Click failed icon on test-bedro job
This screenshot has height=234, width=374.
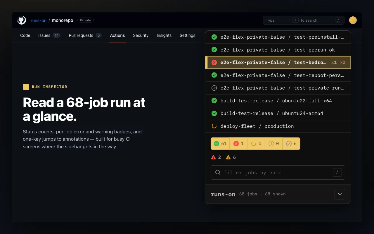(x=214, y=62)
